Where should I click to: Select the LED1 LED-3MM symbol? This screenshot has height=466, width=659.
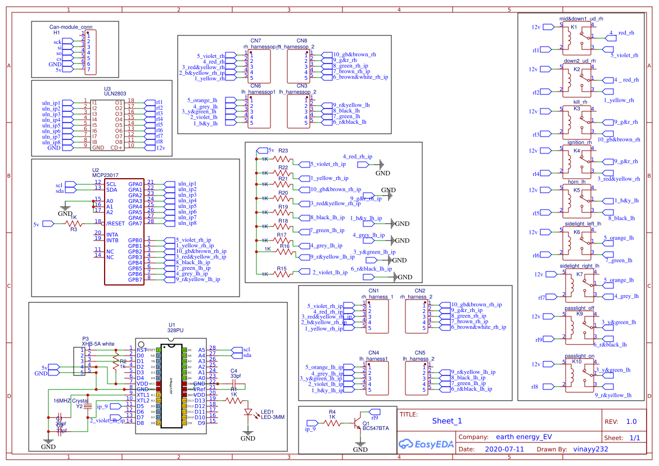(248, 411)
